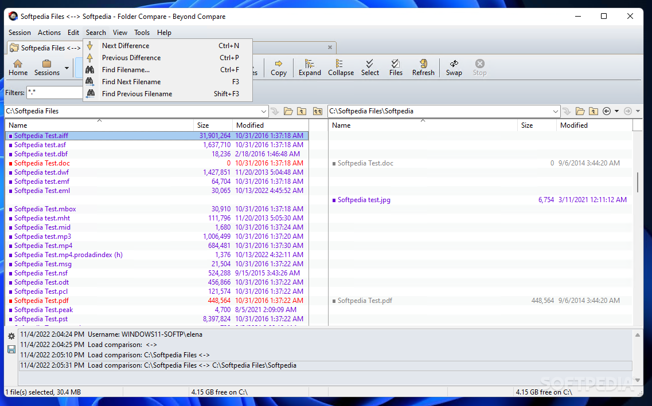Select Softpedia Test.eml file row
This screenshot has height=406, width=652.
[157, 191]
